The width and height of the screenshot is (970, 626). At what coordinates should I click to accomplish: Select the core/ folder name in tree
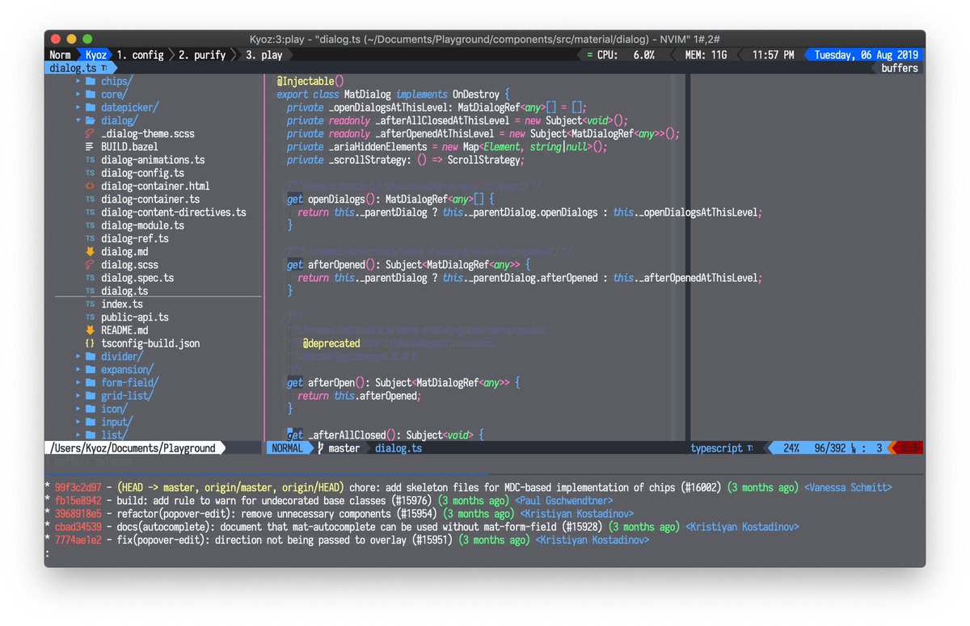tap(114, 95)
